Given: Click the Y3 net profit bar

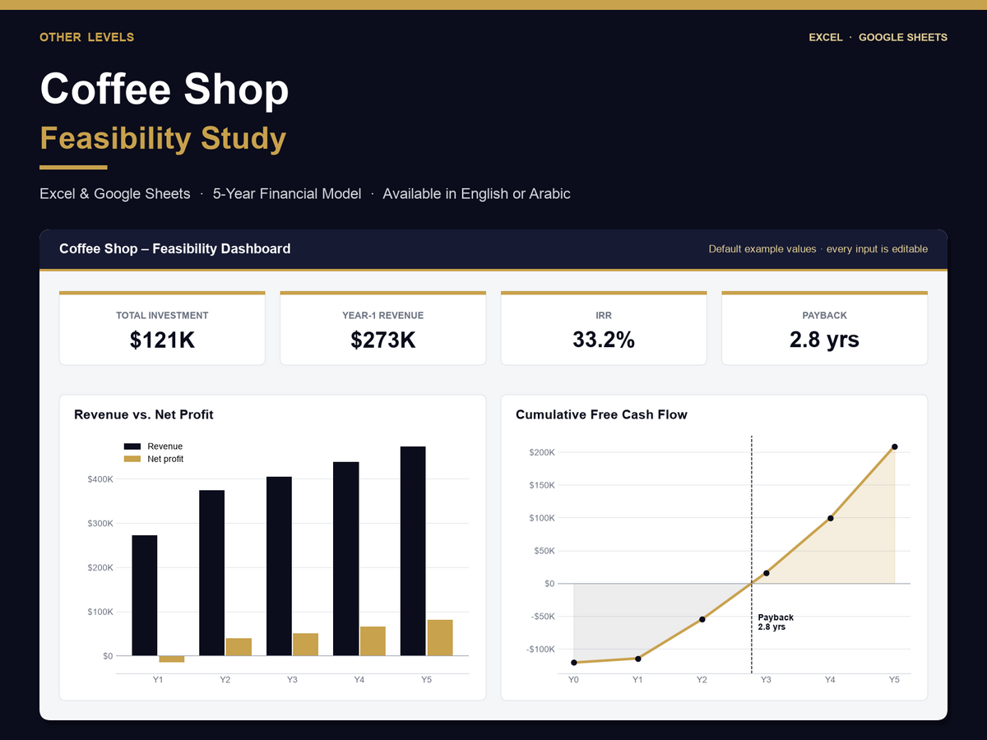Looking at the screenshot, I should [x=305, y=645].
